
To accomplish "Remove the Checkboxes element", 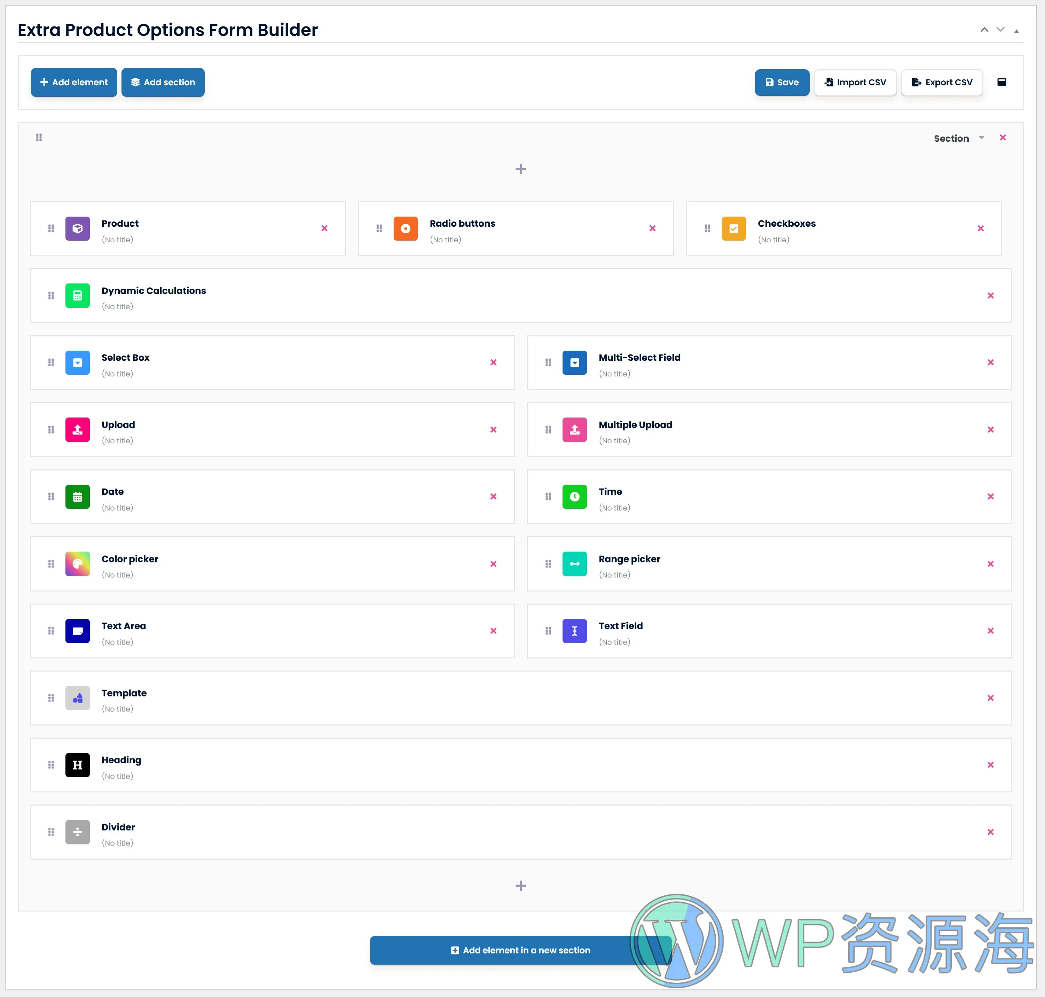I will pyautogui.click(x=980, y=228).
